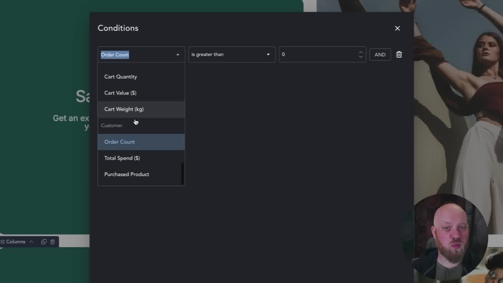Screen dimensions: 503x283
Task: Close the Conditions dialog
Action: pos(397,28)
